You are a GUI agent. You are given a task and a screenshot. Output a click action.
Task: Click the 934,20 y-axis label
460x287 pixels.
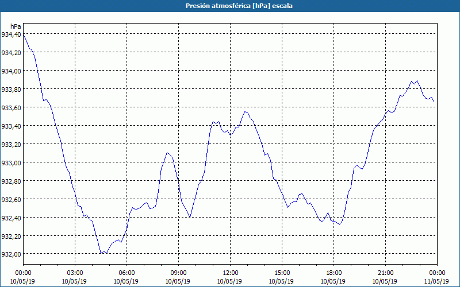[11, 53]
